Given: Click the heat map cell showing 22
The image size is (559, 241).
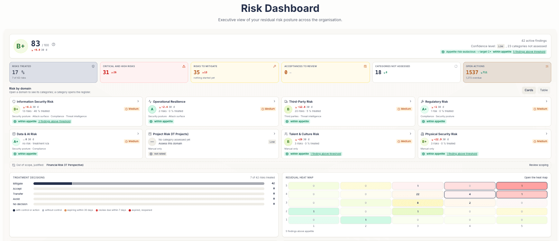Looking at the screenshot, I should coord(418,194).
